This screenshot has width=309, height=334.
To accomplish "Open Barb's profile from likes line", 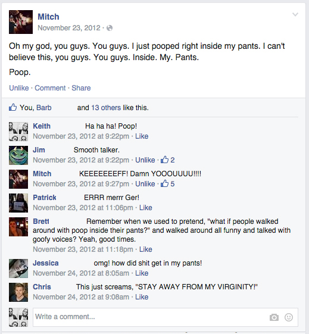I will (x=43, y=108).
